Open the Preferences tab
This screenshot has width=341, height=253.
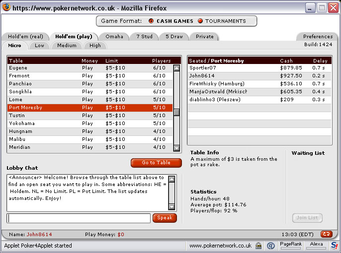(318, 36)
